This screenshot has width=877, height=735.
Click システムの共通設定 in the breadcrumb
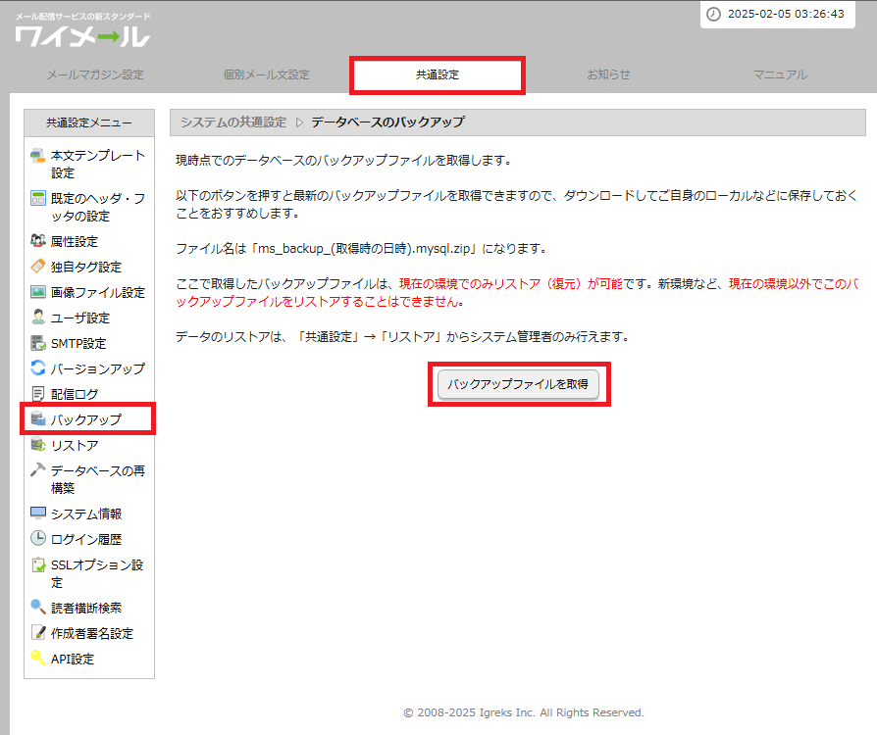[233, 122]
